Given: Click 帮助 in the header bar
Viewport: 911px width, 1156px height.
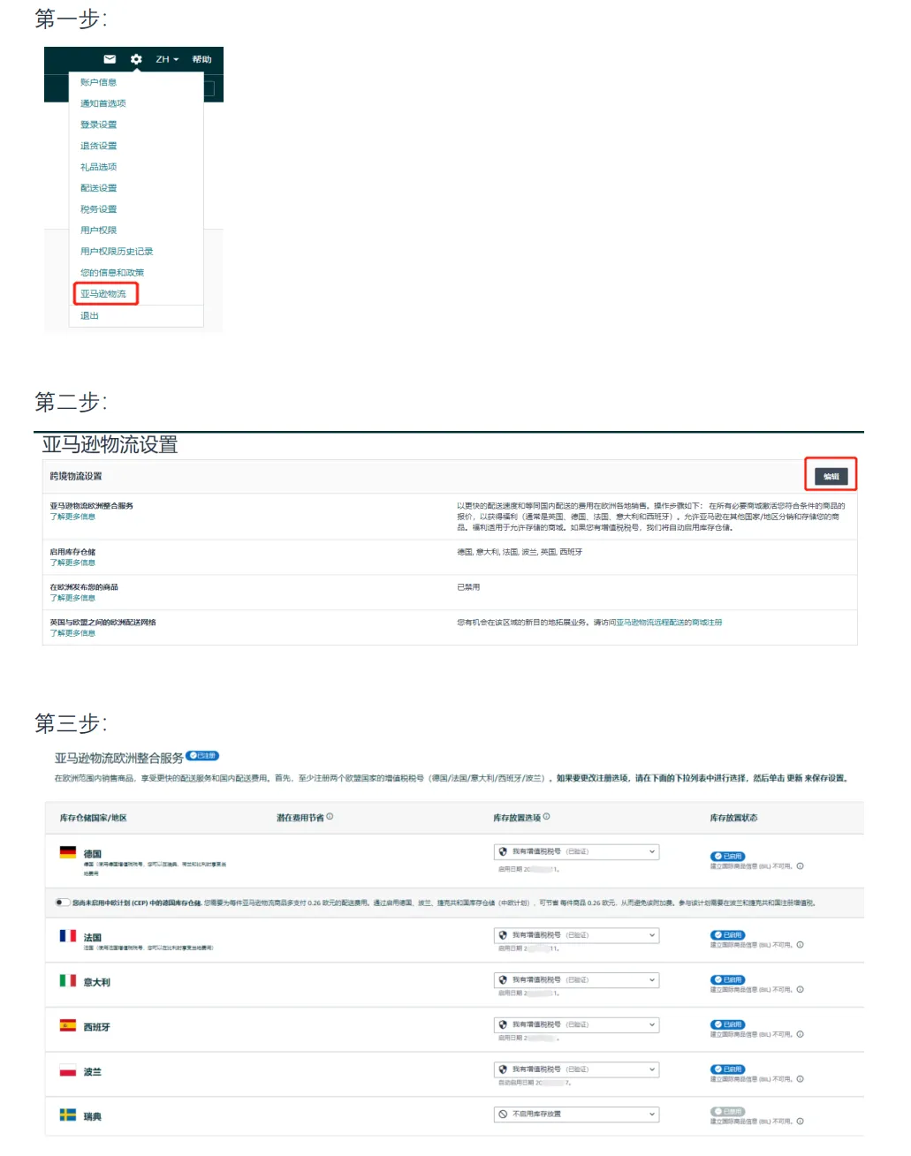Looking at the screenshot, I should tap(201, 59).
